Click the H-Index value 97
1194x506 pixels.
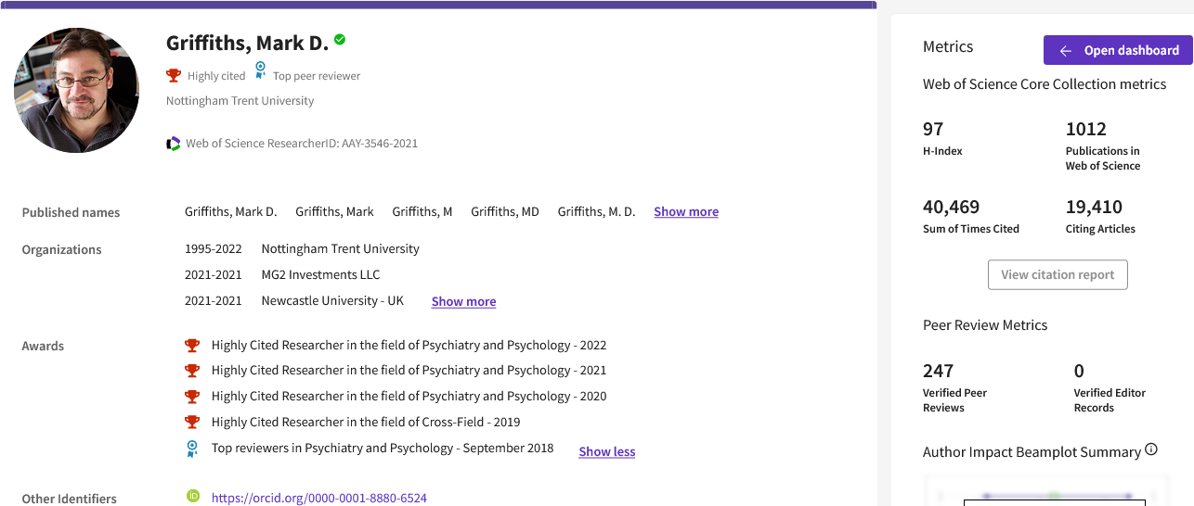933,130
